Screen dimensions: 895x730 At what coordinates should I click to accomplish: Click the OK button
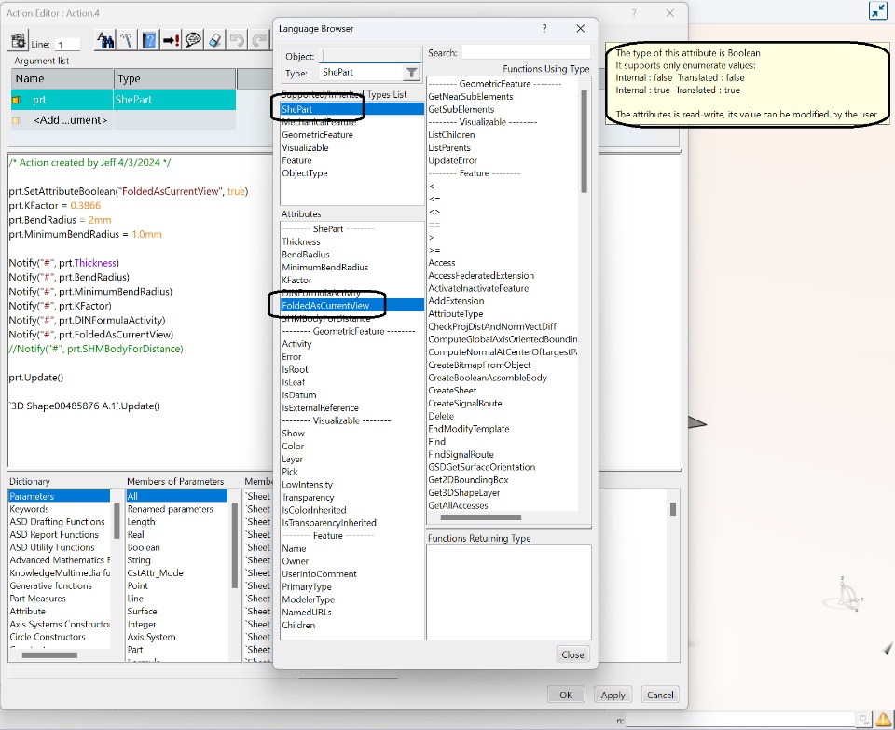point(566,695)
